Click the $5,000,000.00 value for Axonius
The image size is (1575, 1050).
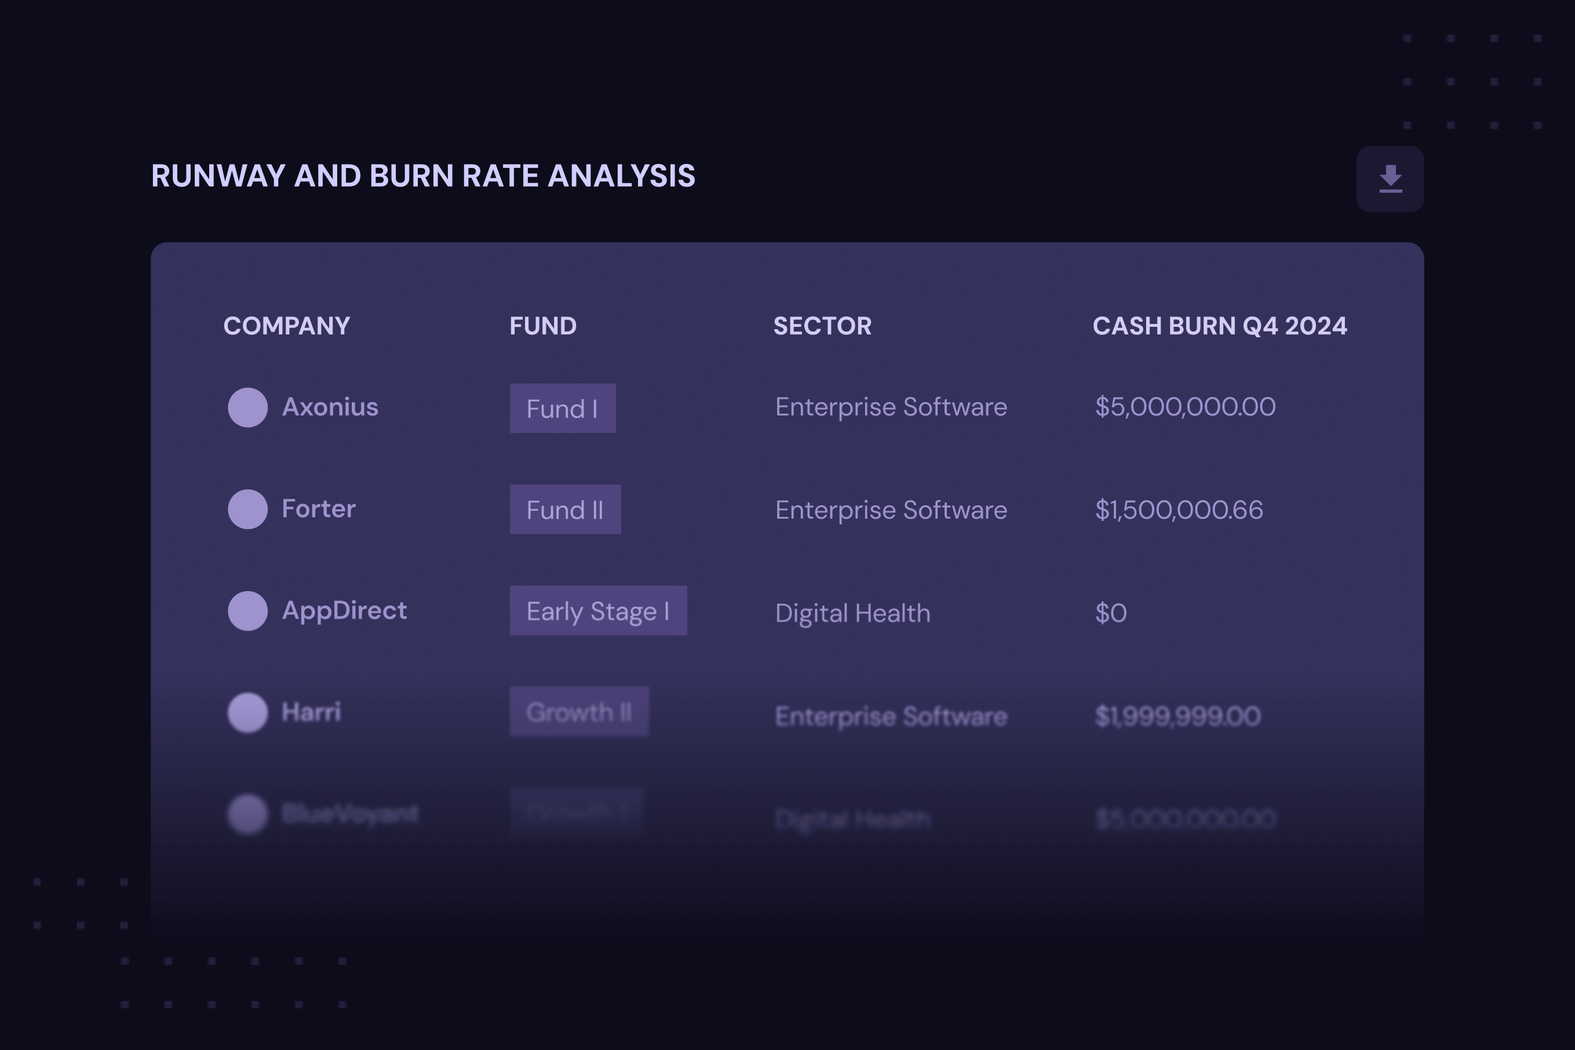click(x=1185, y=407)
